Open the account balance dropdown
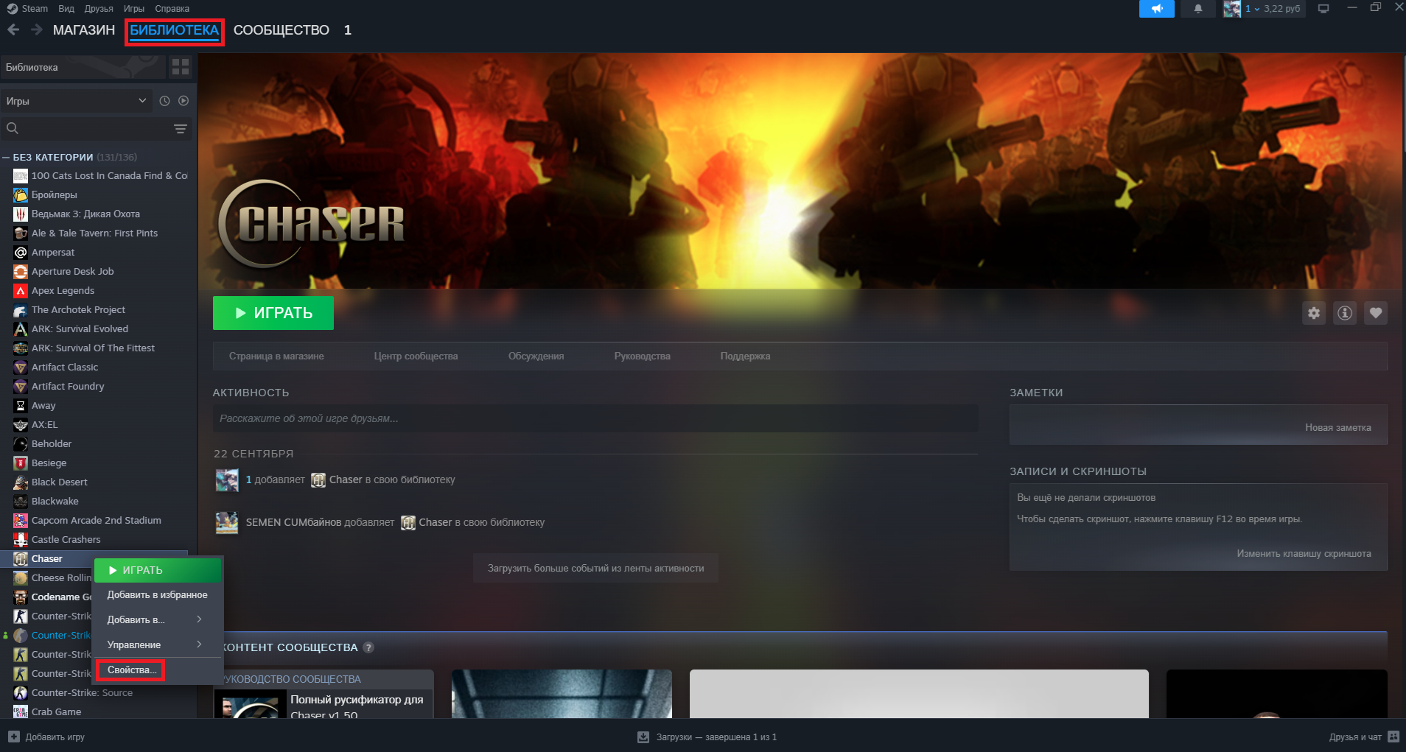The image size is (1406, 752). pyautogui.click(x=1273, y=9)
